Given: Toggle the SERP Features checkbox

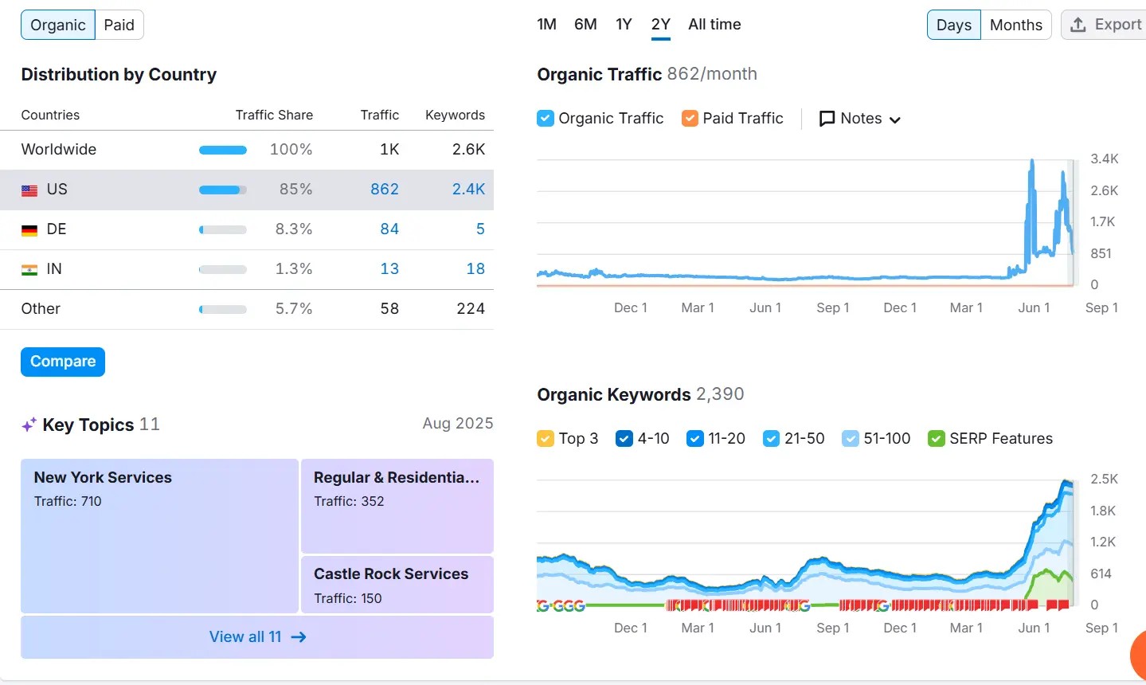Looking at the screenshot, I should coord(937,439).
